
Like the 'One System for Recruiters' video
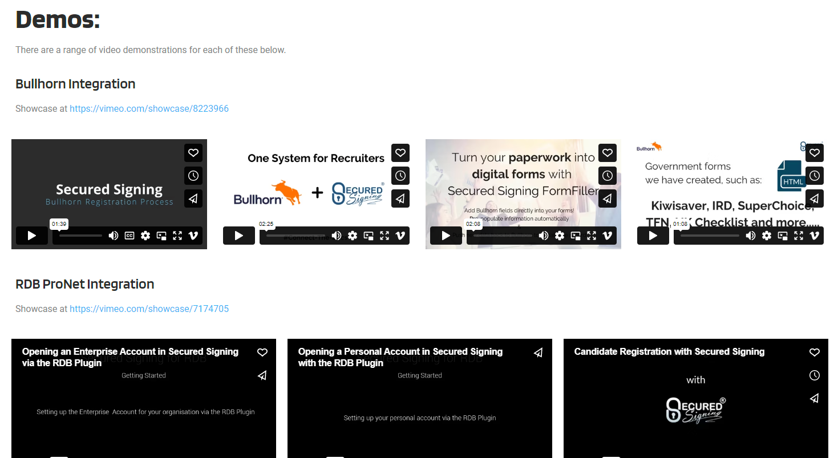400,153
